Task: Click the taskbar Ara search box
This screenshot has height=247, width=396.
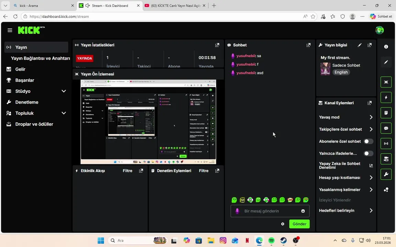Action: 138,240
